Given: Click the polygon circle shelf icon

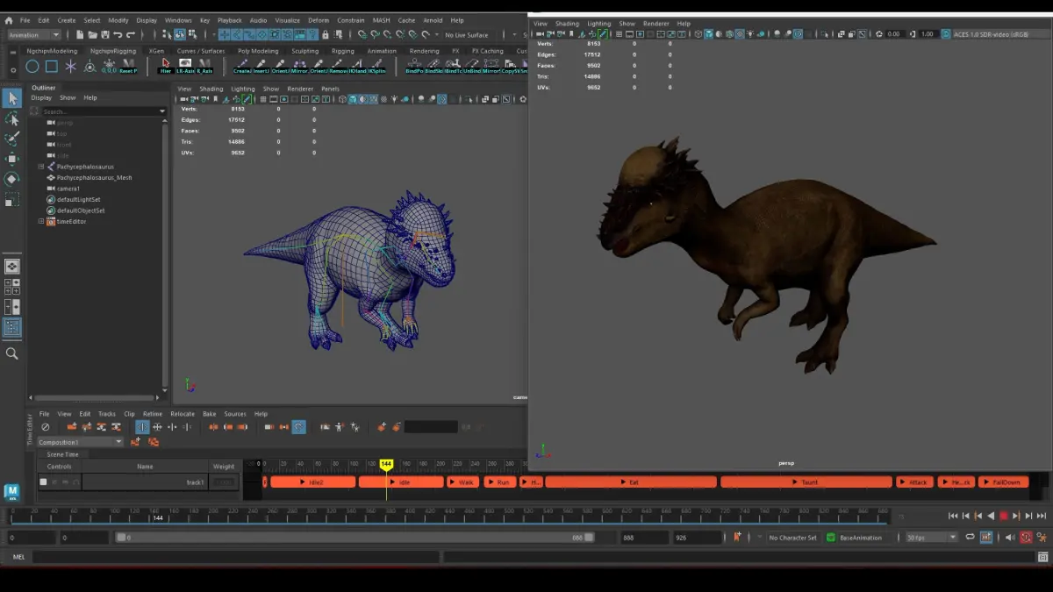Looking at the screenshot, I should 32,66.
